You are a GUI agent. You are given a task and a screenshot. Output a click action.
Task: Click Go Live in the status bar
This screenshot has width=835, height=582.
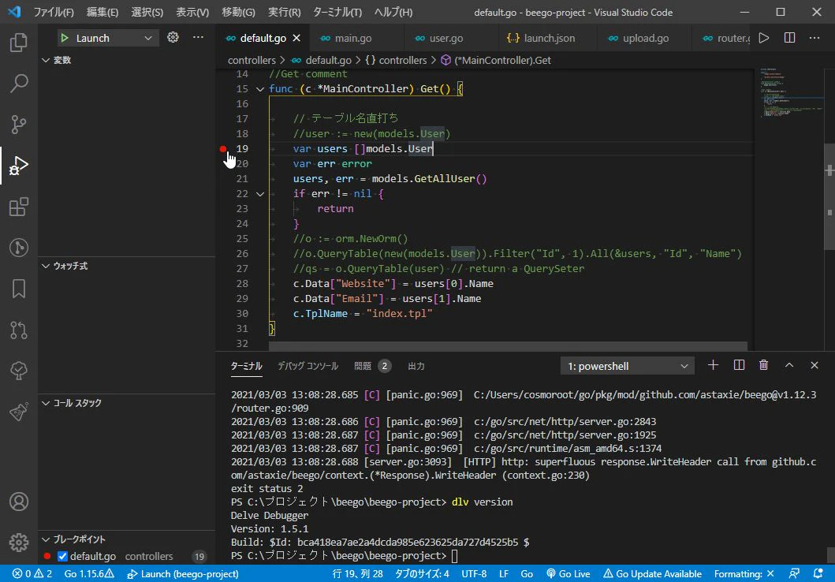pyautogui.click(x=568, y=573)
